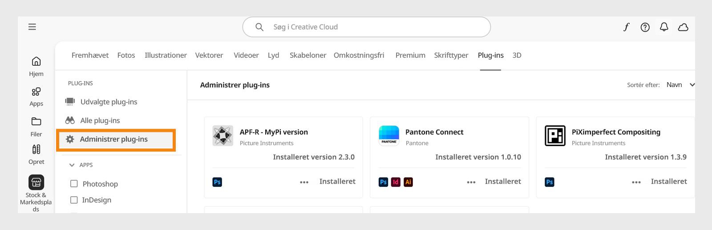Click APF-R - MyPi version plugin icon
This screenshot has width=712, height=230.
[223, 135]
